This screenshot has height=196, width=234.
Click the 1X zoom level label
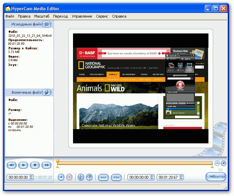tap(220, 170)
